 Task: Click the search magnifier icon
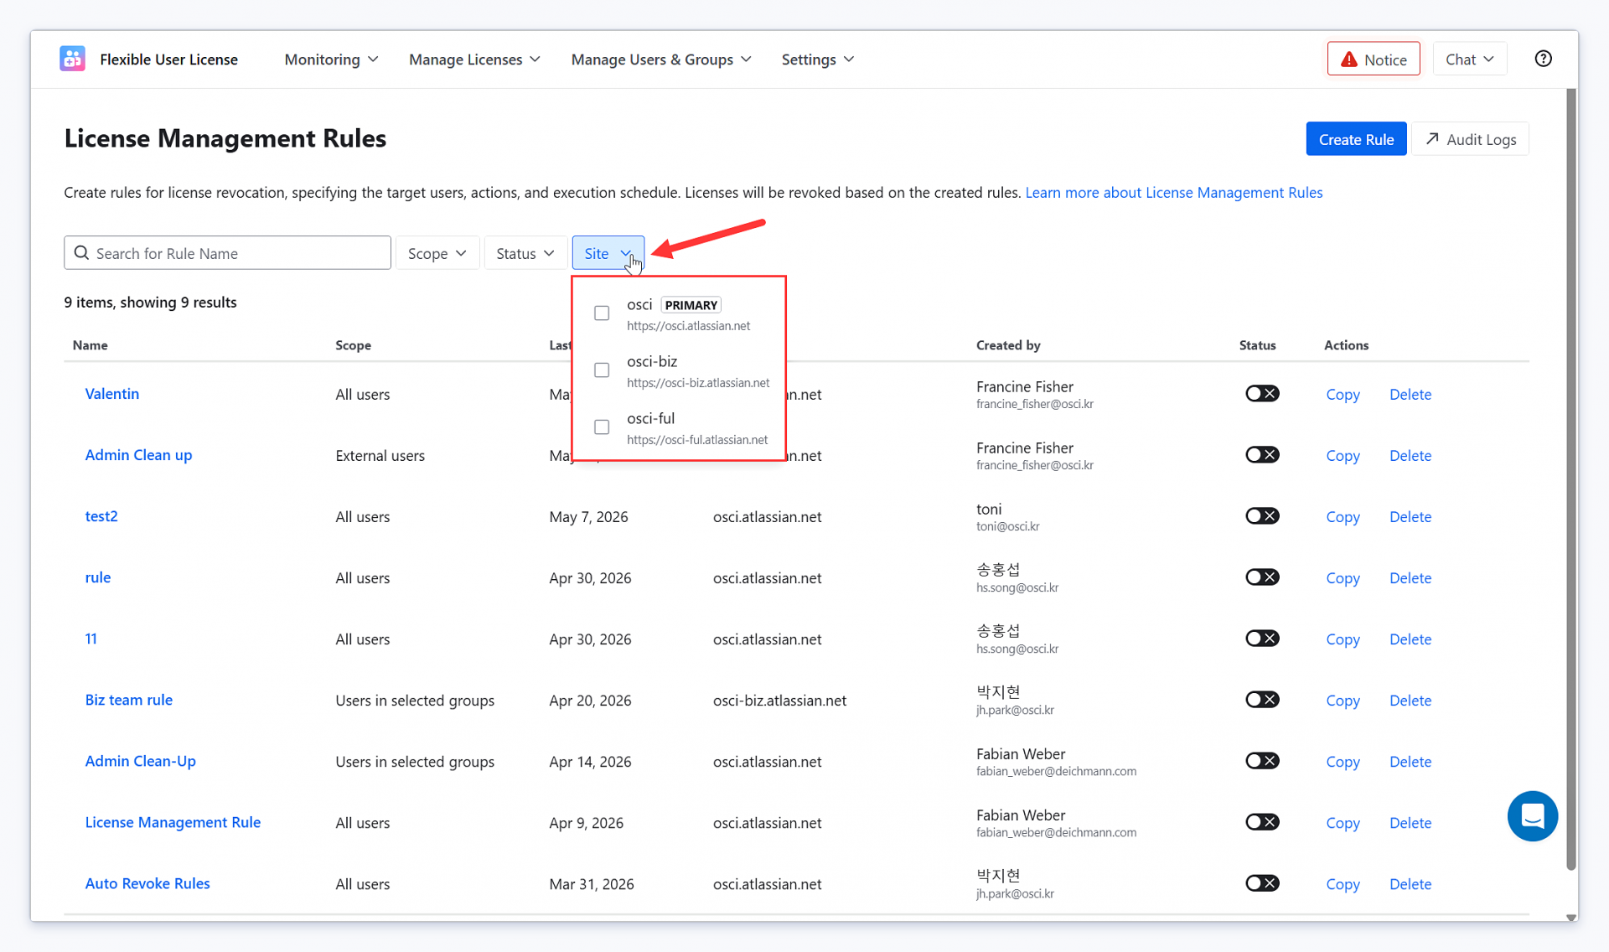(x=81, y=253)
